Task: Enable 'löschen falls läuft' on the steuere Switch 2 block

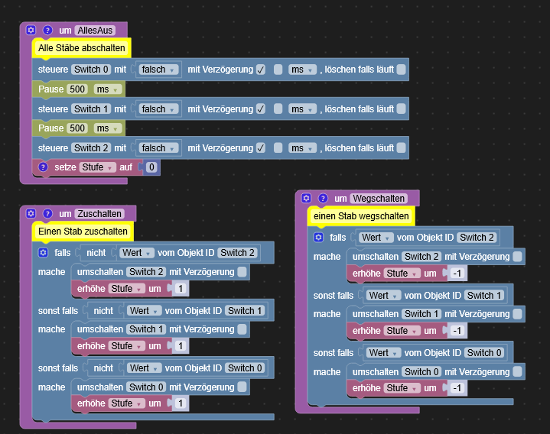Action: click(401, 147)
